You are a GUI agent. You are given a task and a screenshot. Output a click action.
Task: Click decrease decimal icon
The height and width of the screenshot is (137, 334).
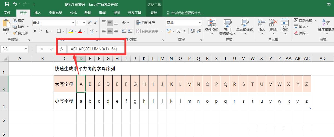pyautogui.click(x=199, y=31)
